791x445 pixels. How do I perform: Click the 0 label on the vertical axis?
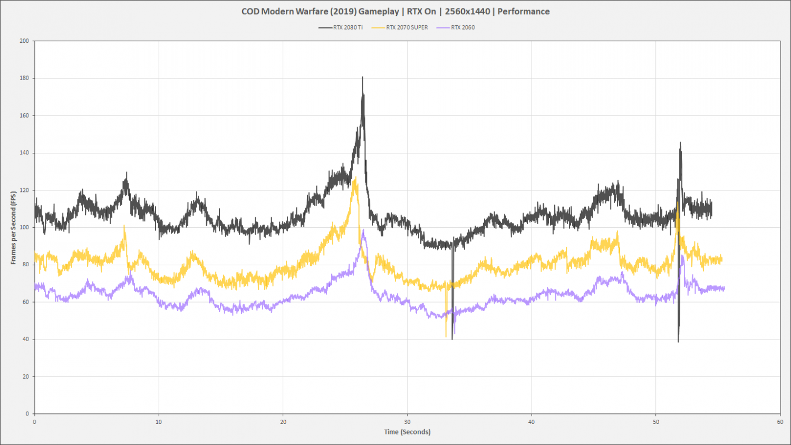pyautogui.click(x=27, y=414)
